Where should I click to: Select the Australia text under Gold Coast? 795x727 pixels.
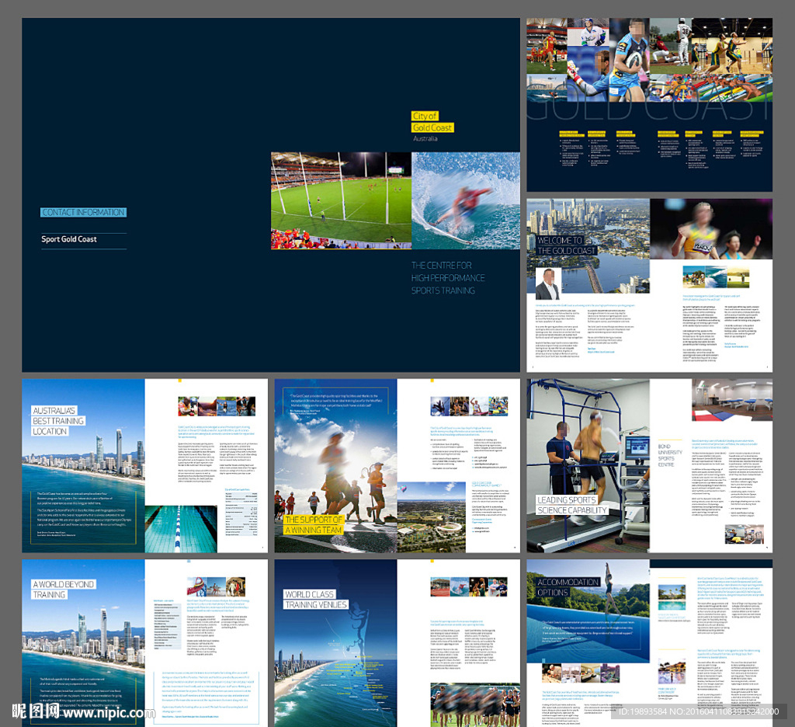425,138
